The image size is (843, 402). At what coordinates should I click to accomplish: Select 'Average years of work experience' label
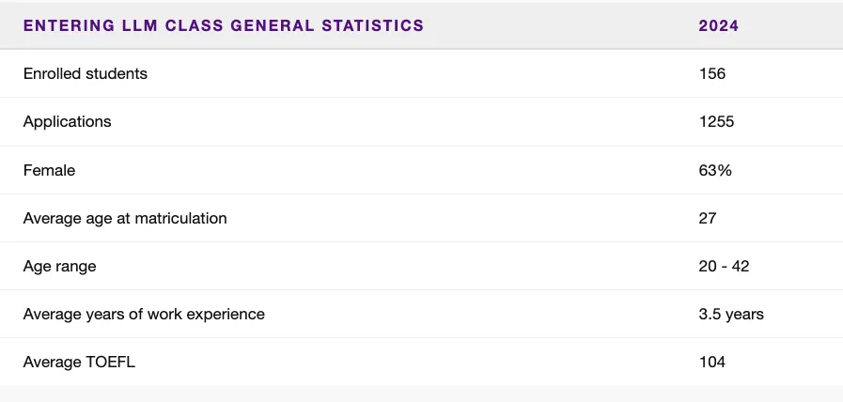point(144,314)
